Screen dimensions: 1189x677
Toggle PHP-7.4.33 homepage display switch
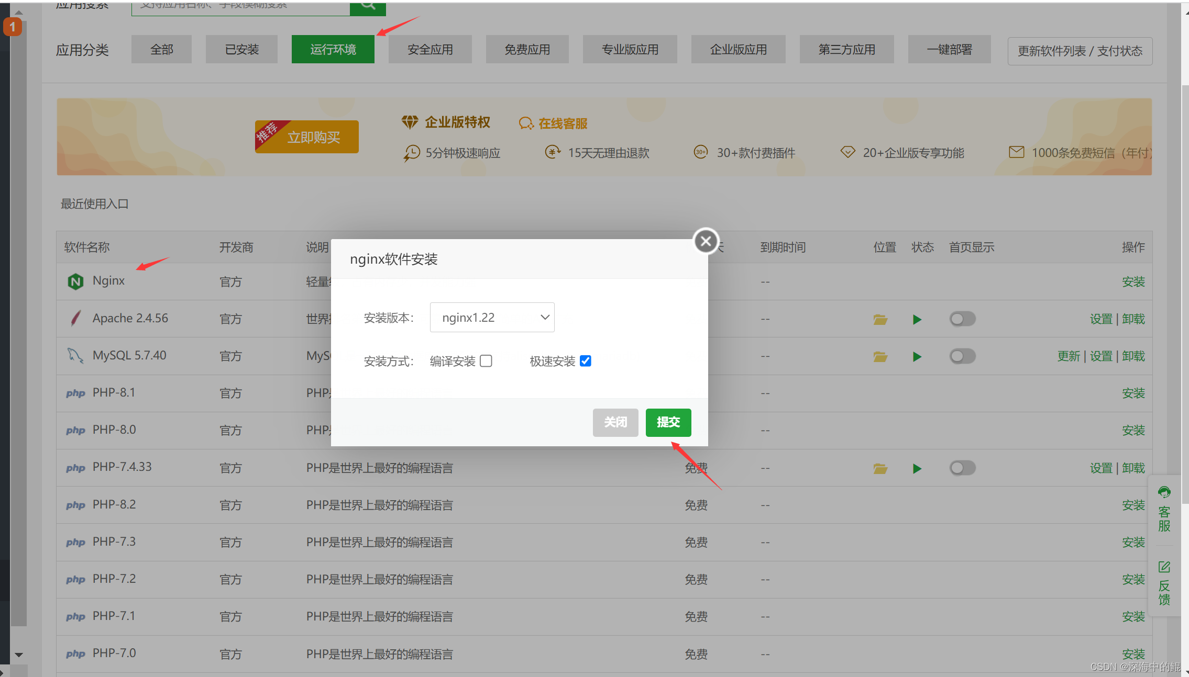962,468
